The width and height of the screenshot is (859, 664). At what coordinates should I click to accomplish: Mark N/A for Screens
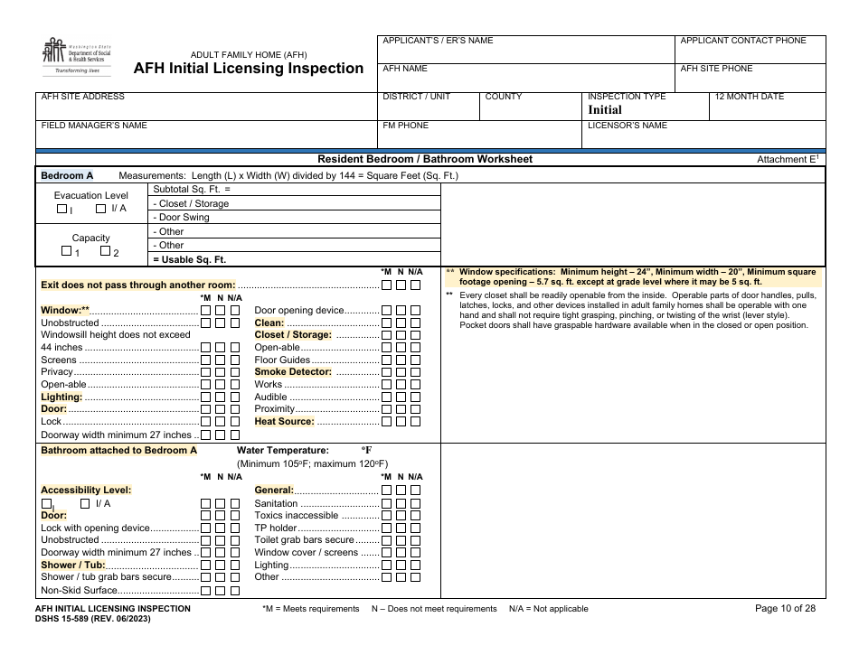tap(234, 359)
